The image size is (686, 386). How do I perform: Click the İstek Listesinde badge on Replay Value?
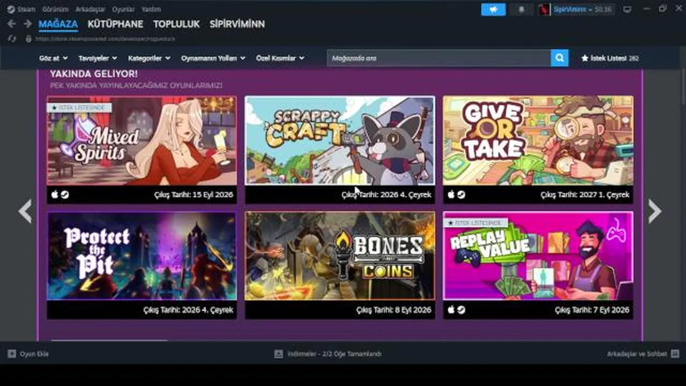click(476, 222)
